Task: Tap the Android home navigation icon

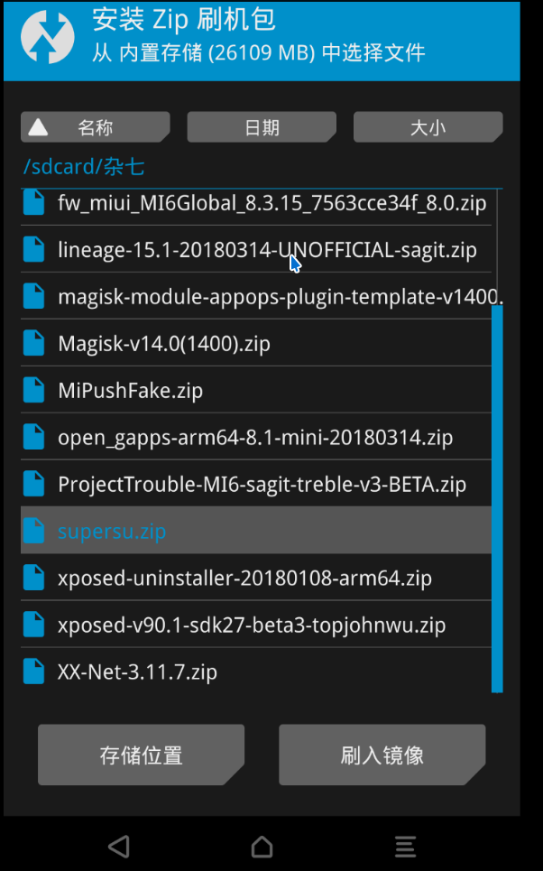Action: click(x=262, y=847)
